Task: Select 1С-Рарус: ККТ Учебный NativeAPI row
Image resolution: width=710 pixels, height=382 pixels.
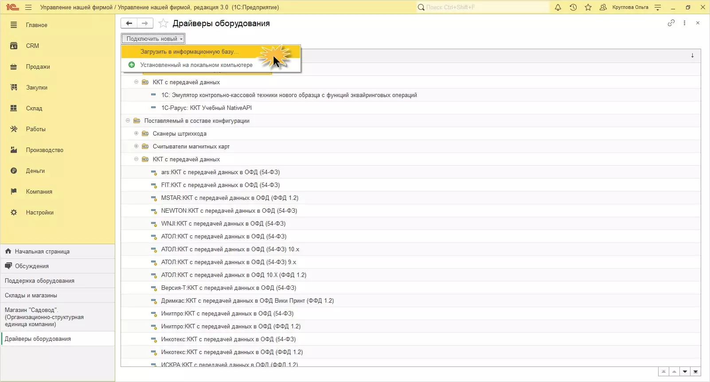Action: [411, 108]
